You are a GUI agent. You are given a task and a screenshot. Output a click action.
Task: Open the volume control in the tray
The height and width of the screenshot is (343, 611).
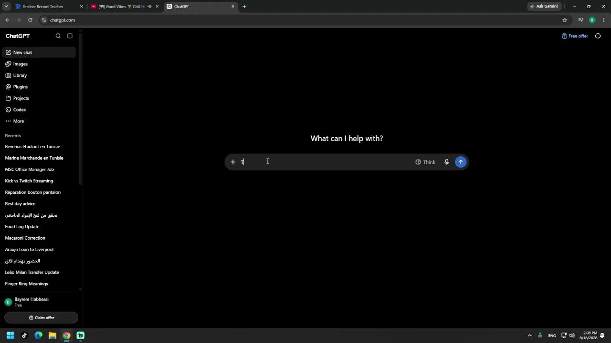pyautogui.click(x=572, y=335)
